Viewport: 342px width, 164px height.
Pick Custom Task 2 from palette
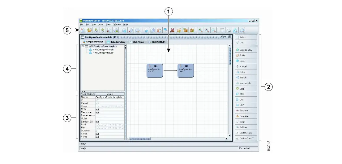(x=246, y=138)
